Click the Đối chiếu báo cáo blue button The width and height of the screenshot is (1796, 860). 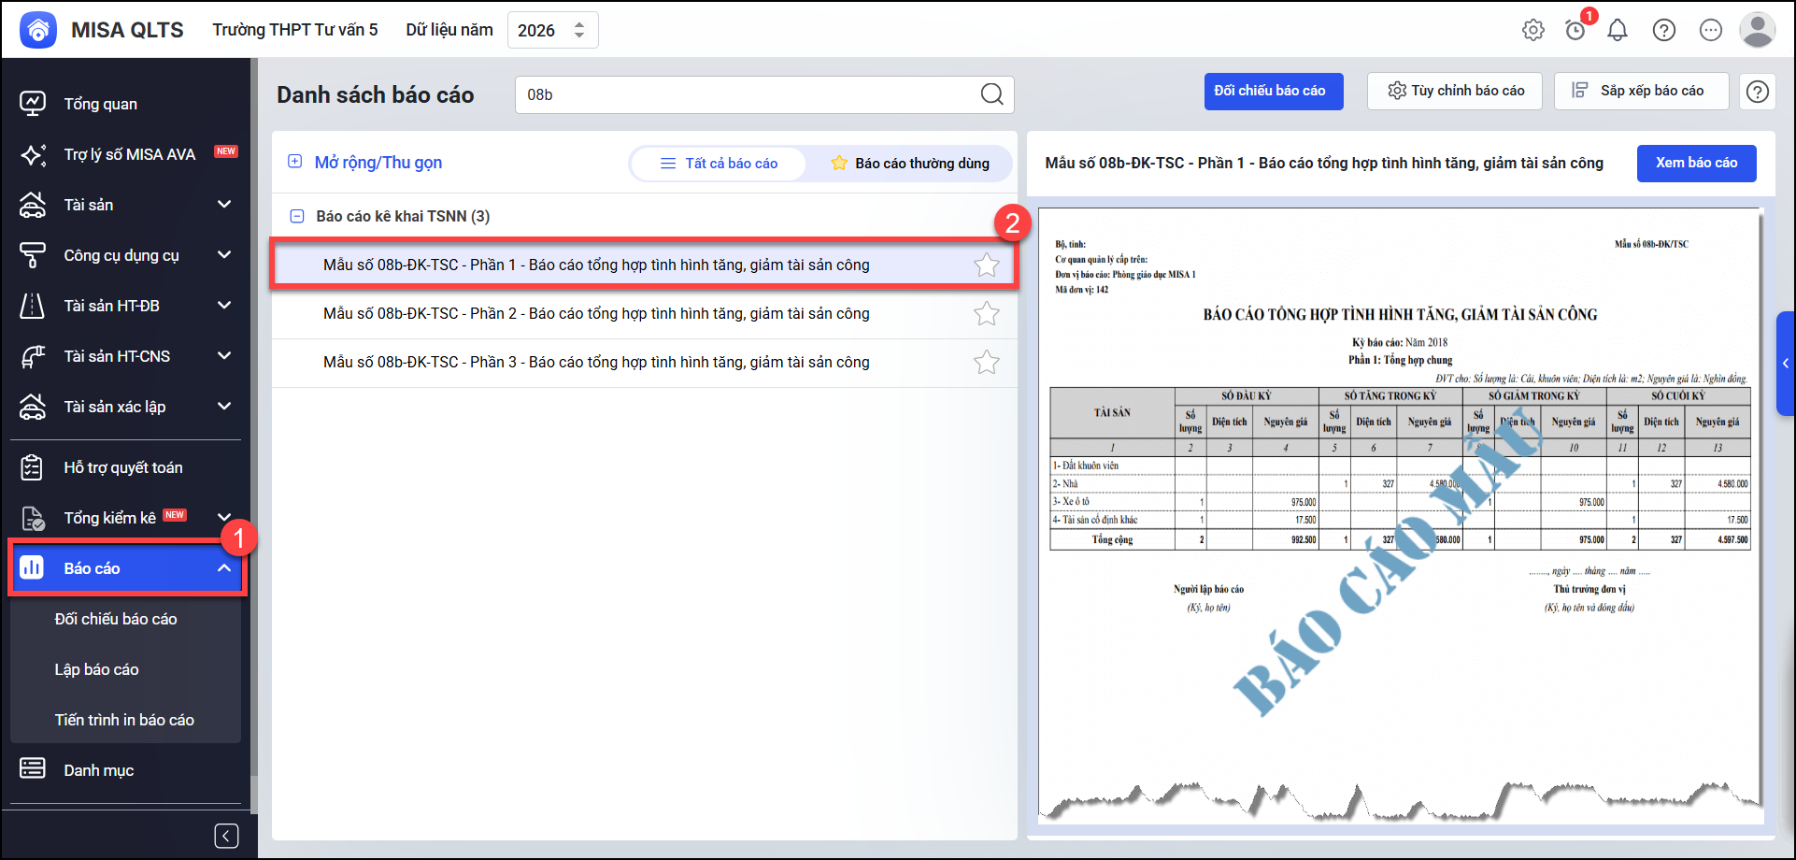pyautogui.click(x=1273, y=92)
